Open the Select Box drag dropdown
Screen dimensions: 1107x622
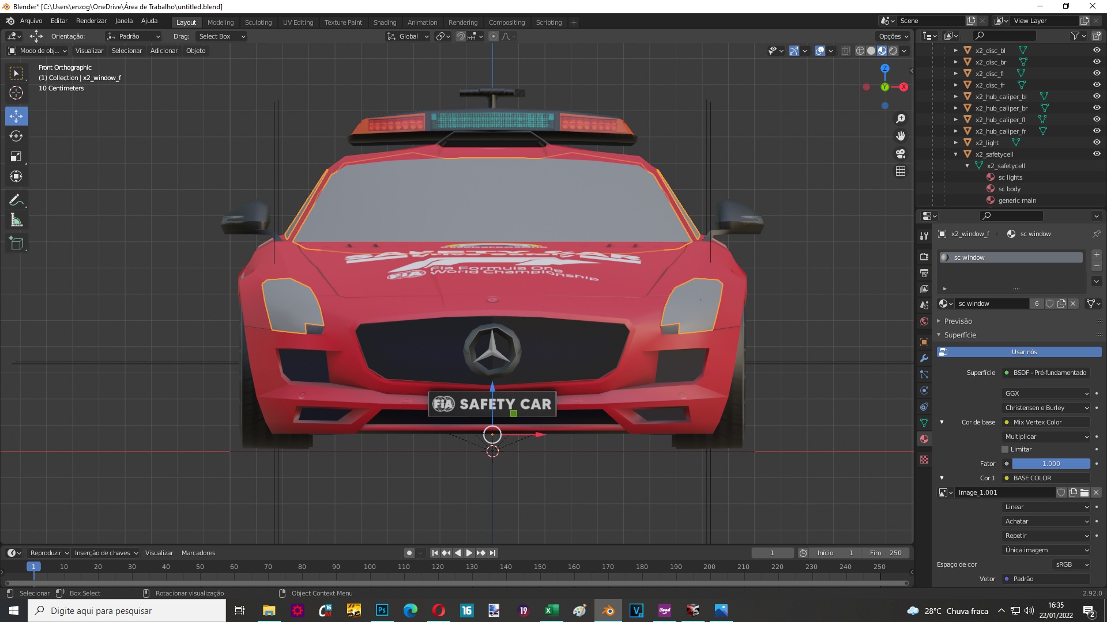tap(221, 36)
